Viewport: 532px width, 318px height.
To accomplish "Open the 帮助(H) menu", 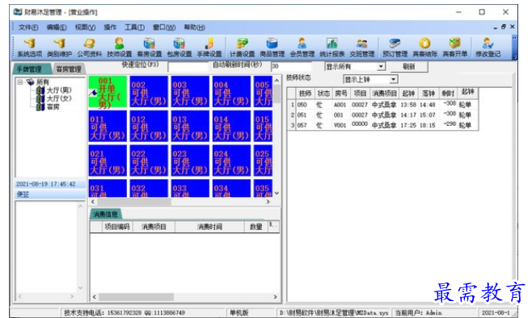I will [194, 27].
